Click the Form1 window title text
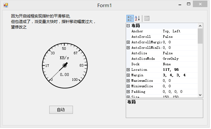The height and width of the screenshot is (129, 211). tap(105, 5)
